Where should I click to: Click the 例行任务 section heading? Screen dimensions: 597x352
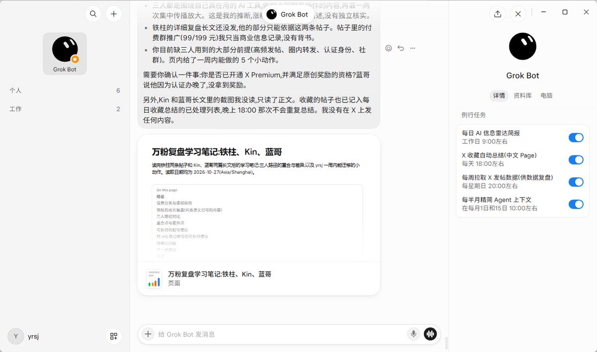(x=474, y=115)
